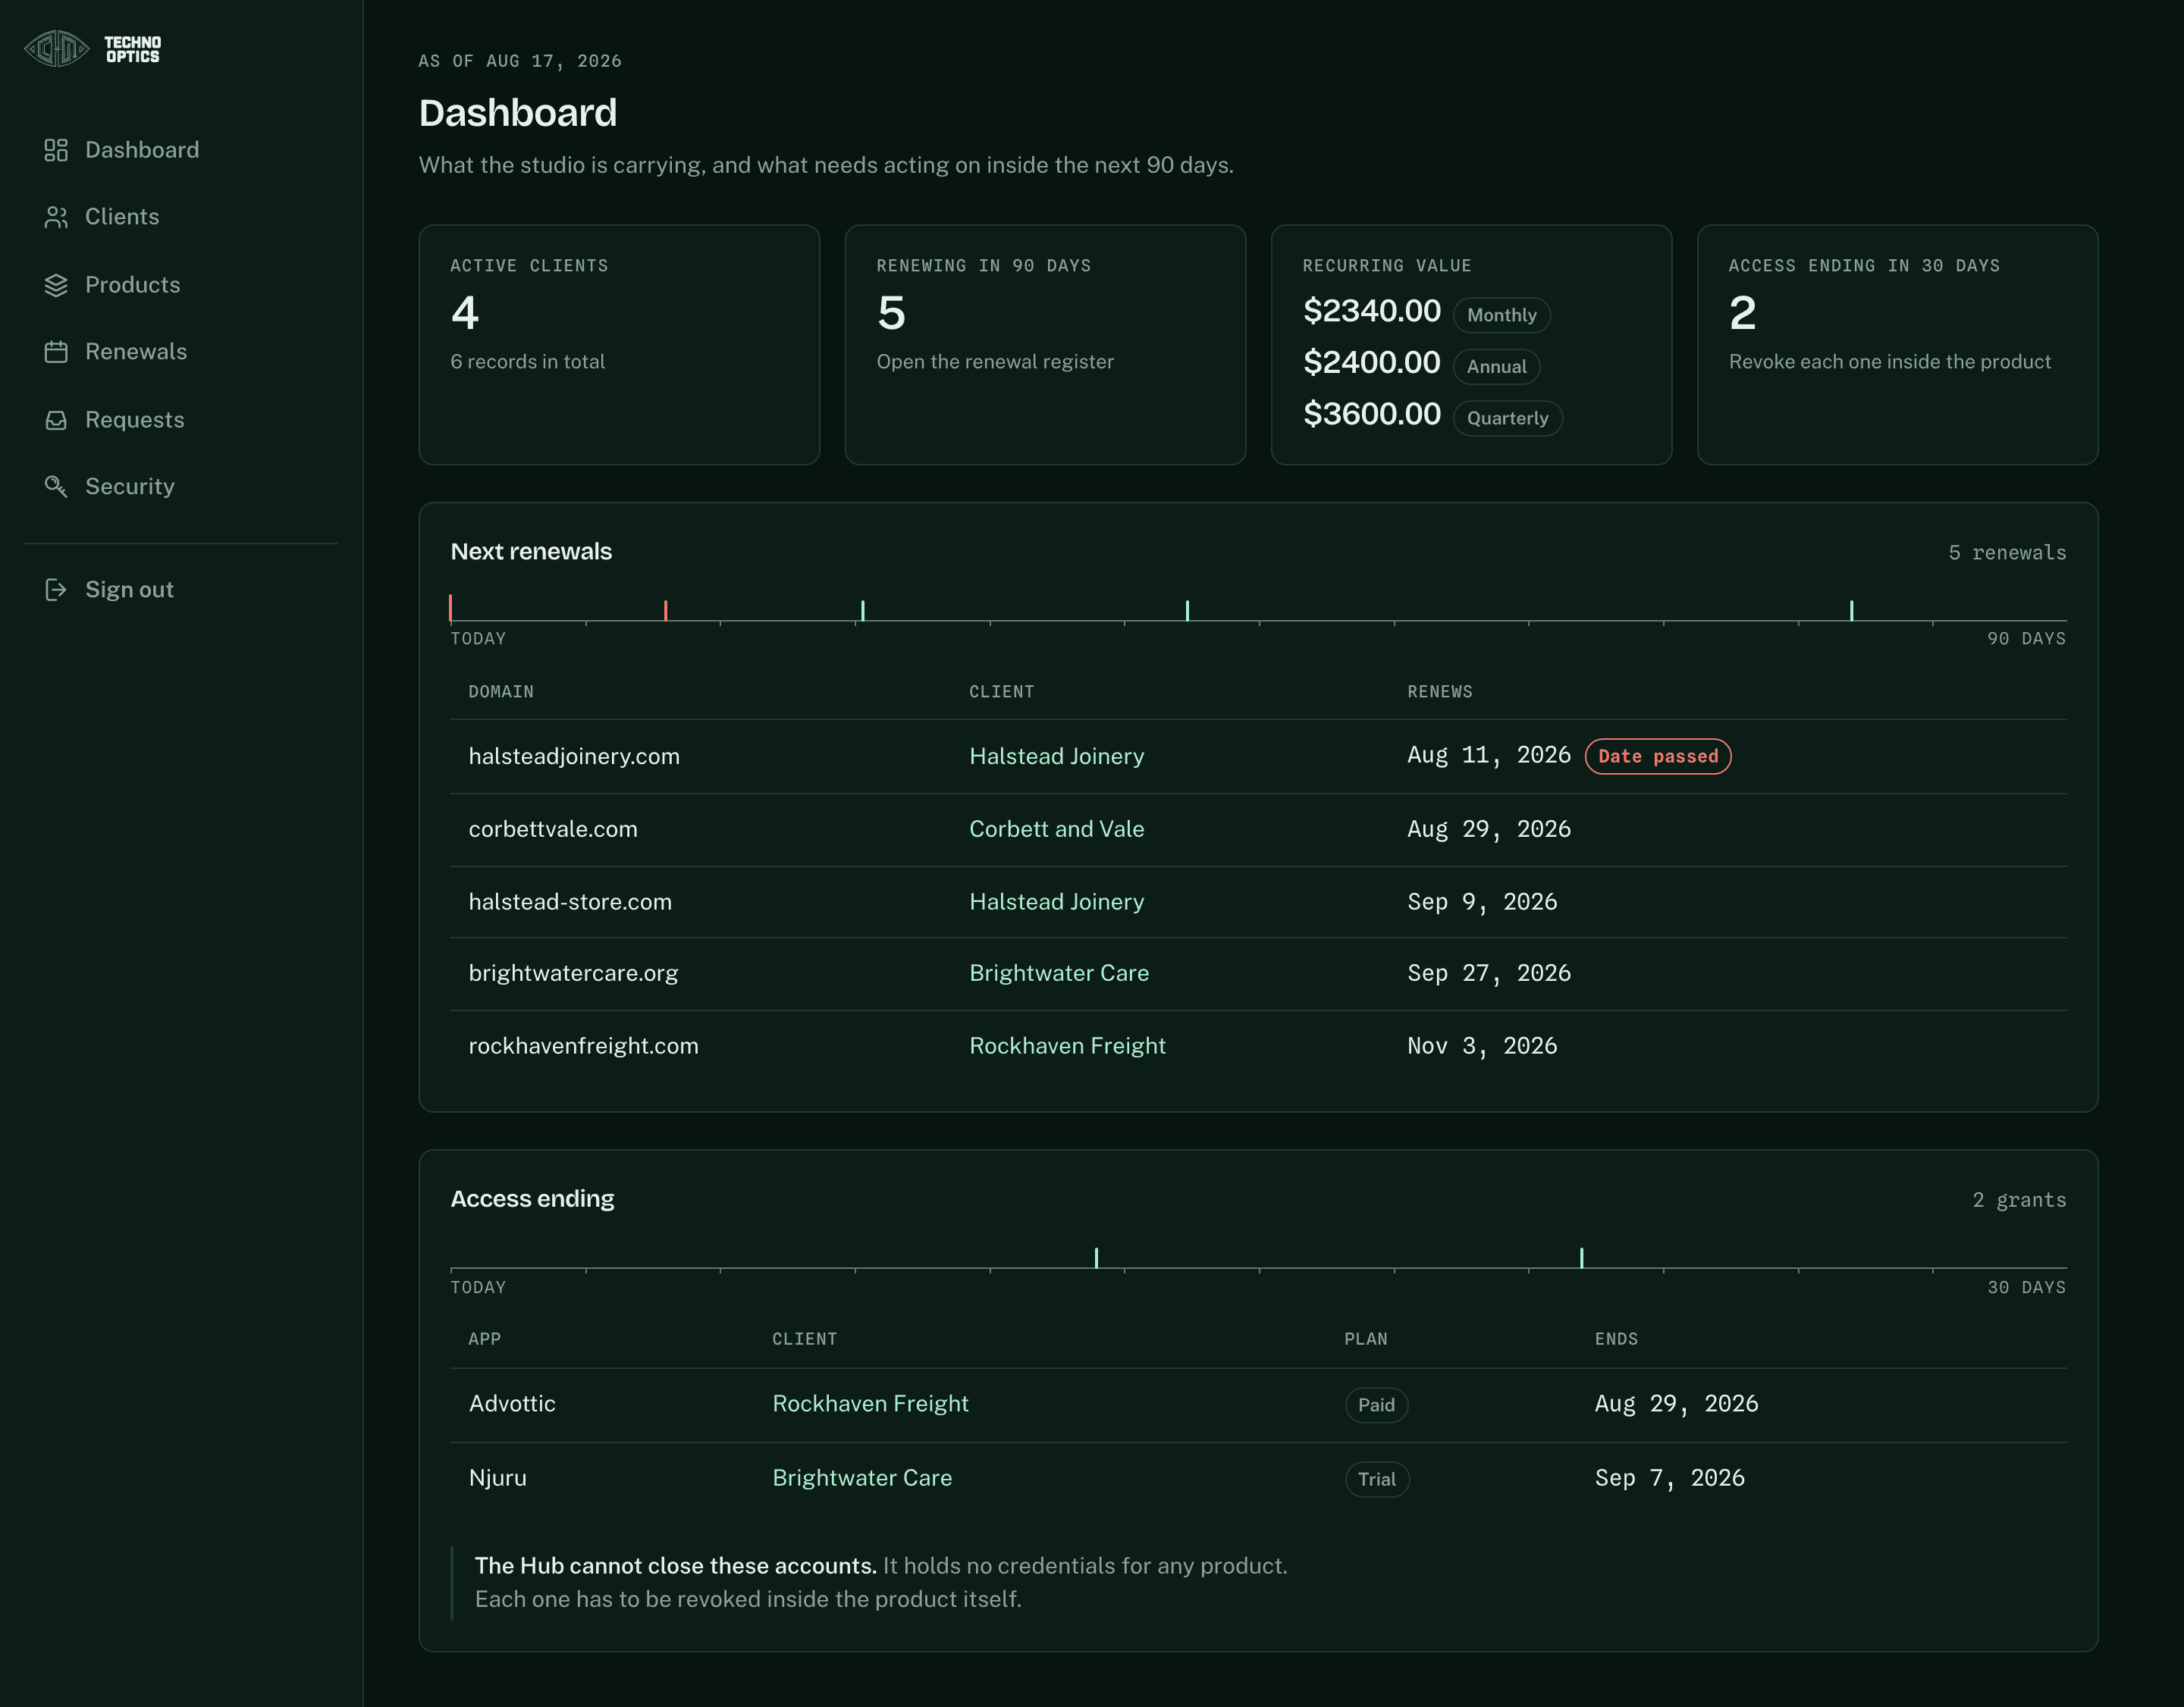
Task: Click the Clients people icon
Action: 56,217
